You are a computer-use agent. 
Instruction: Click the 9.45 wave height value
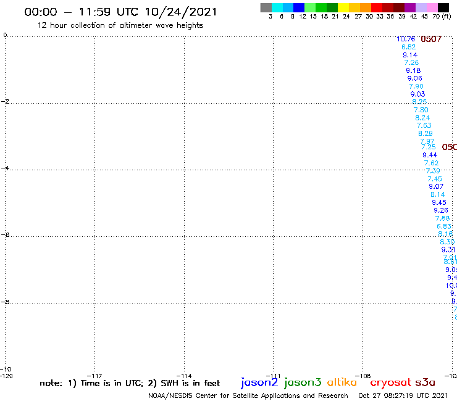coord(439,202)
